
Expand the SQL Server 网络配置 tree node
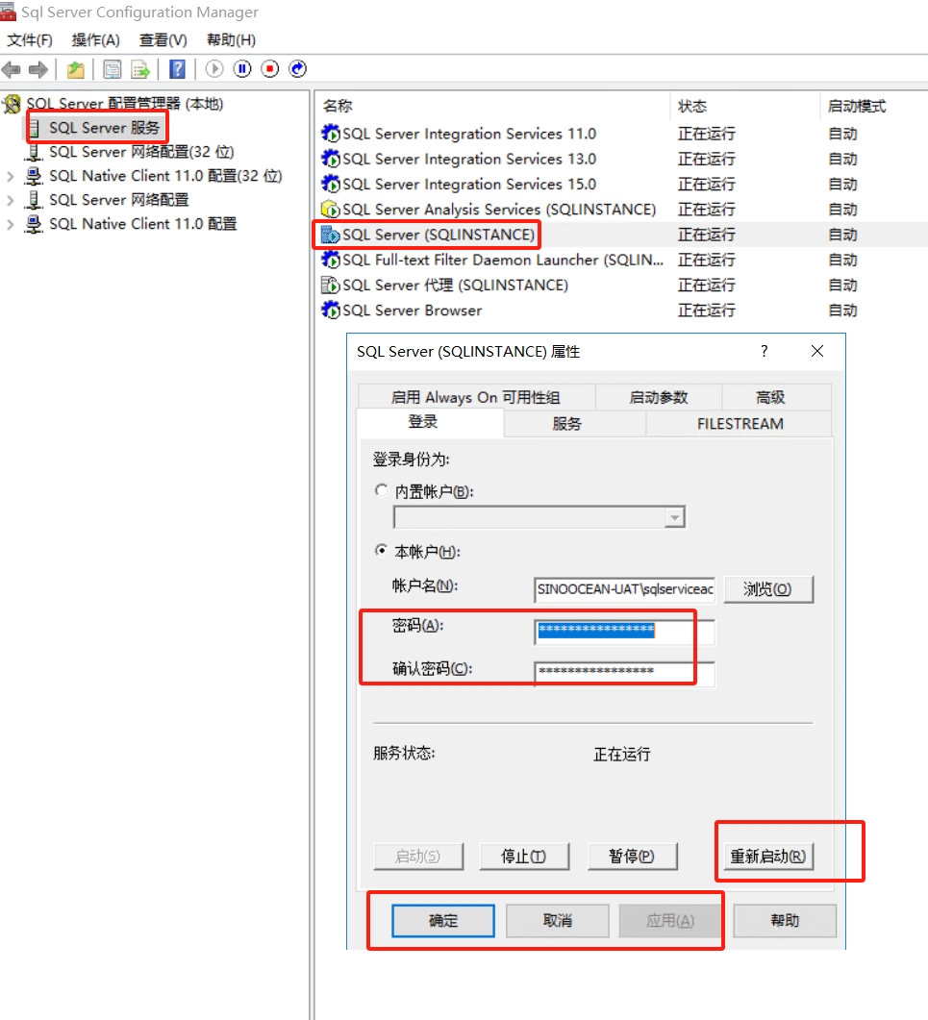click(11, 200)
